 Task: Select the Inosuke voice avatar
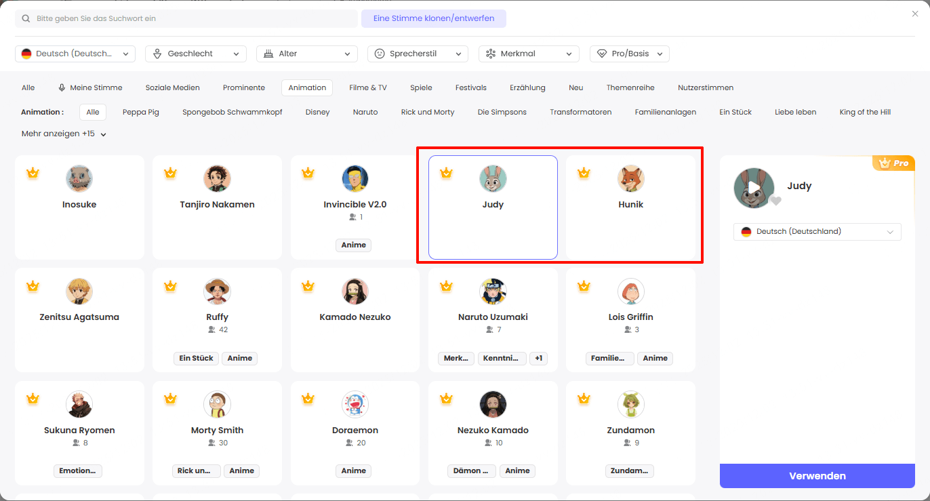(x=79, y=178)
